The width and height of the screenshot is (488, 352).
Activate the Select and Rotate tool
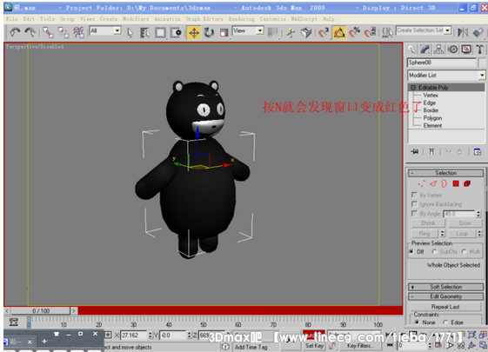point(209,32)
